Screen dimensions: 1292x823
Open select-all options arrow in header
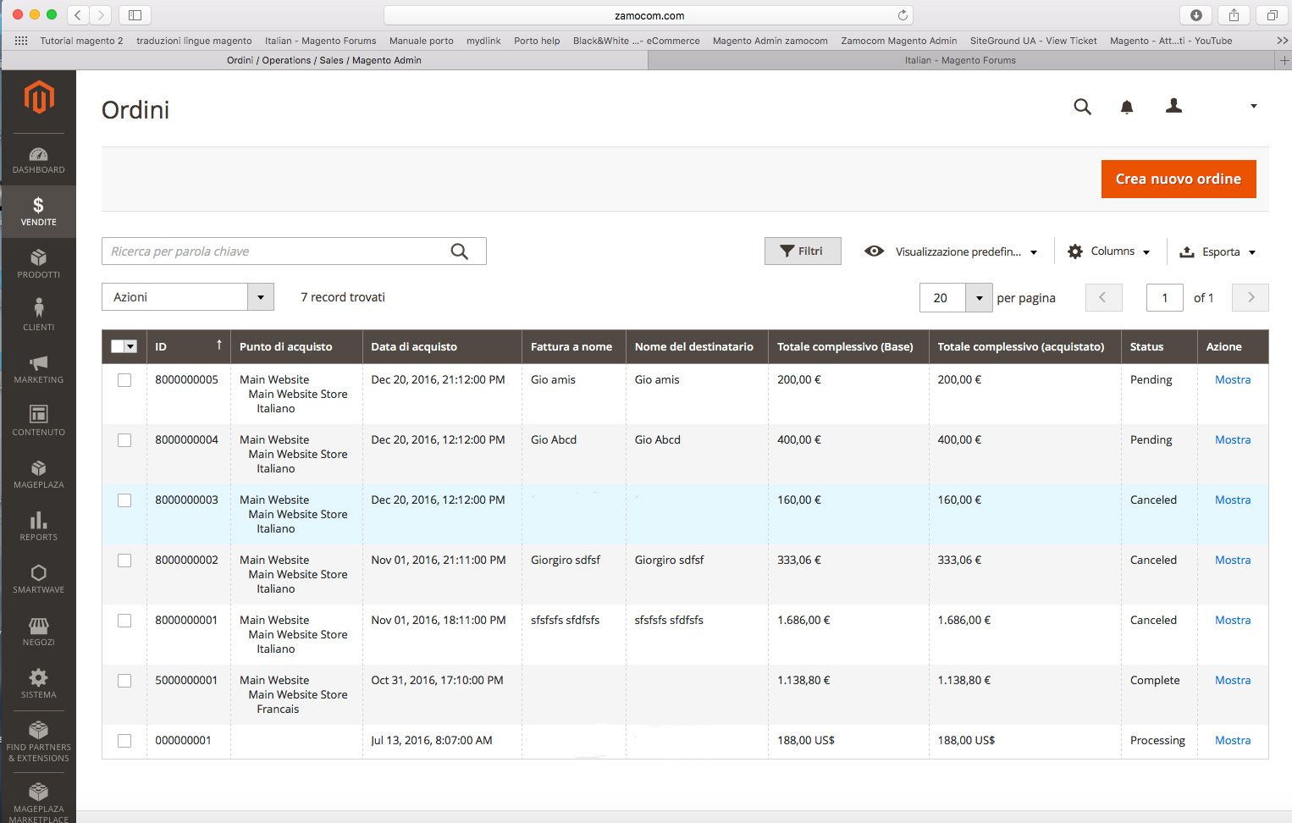coord(130,346)
